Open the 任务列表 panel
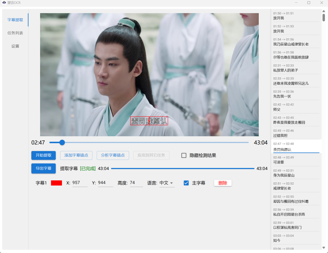 point(15,33)
